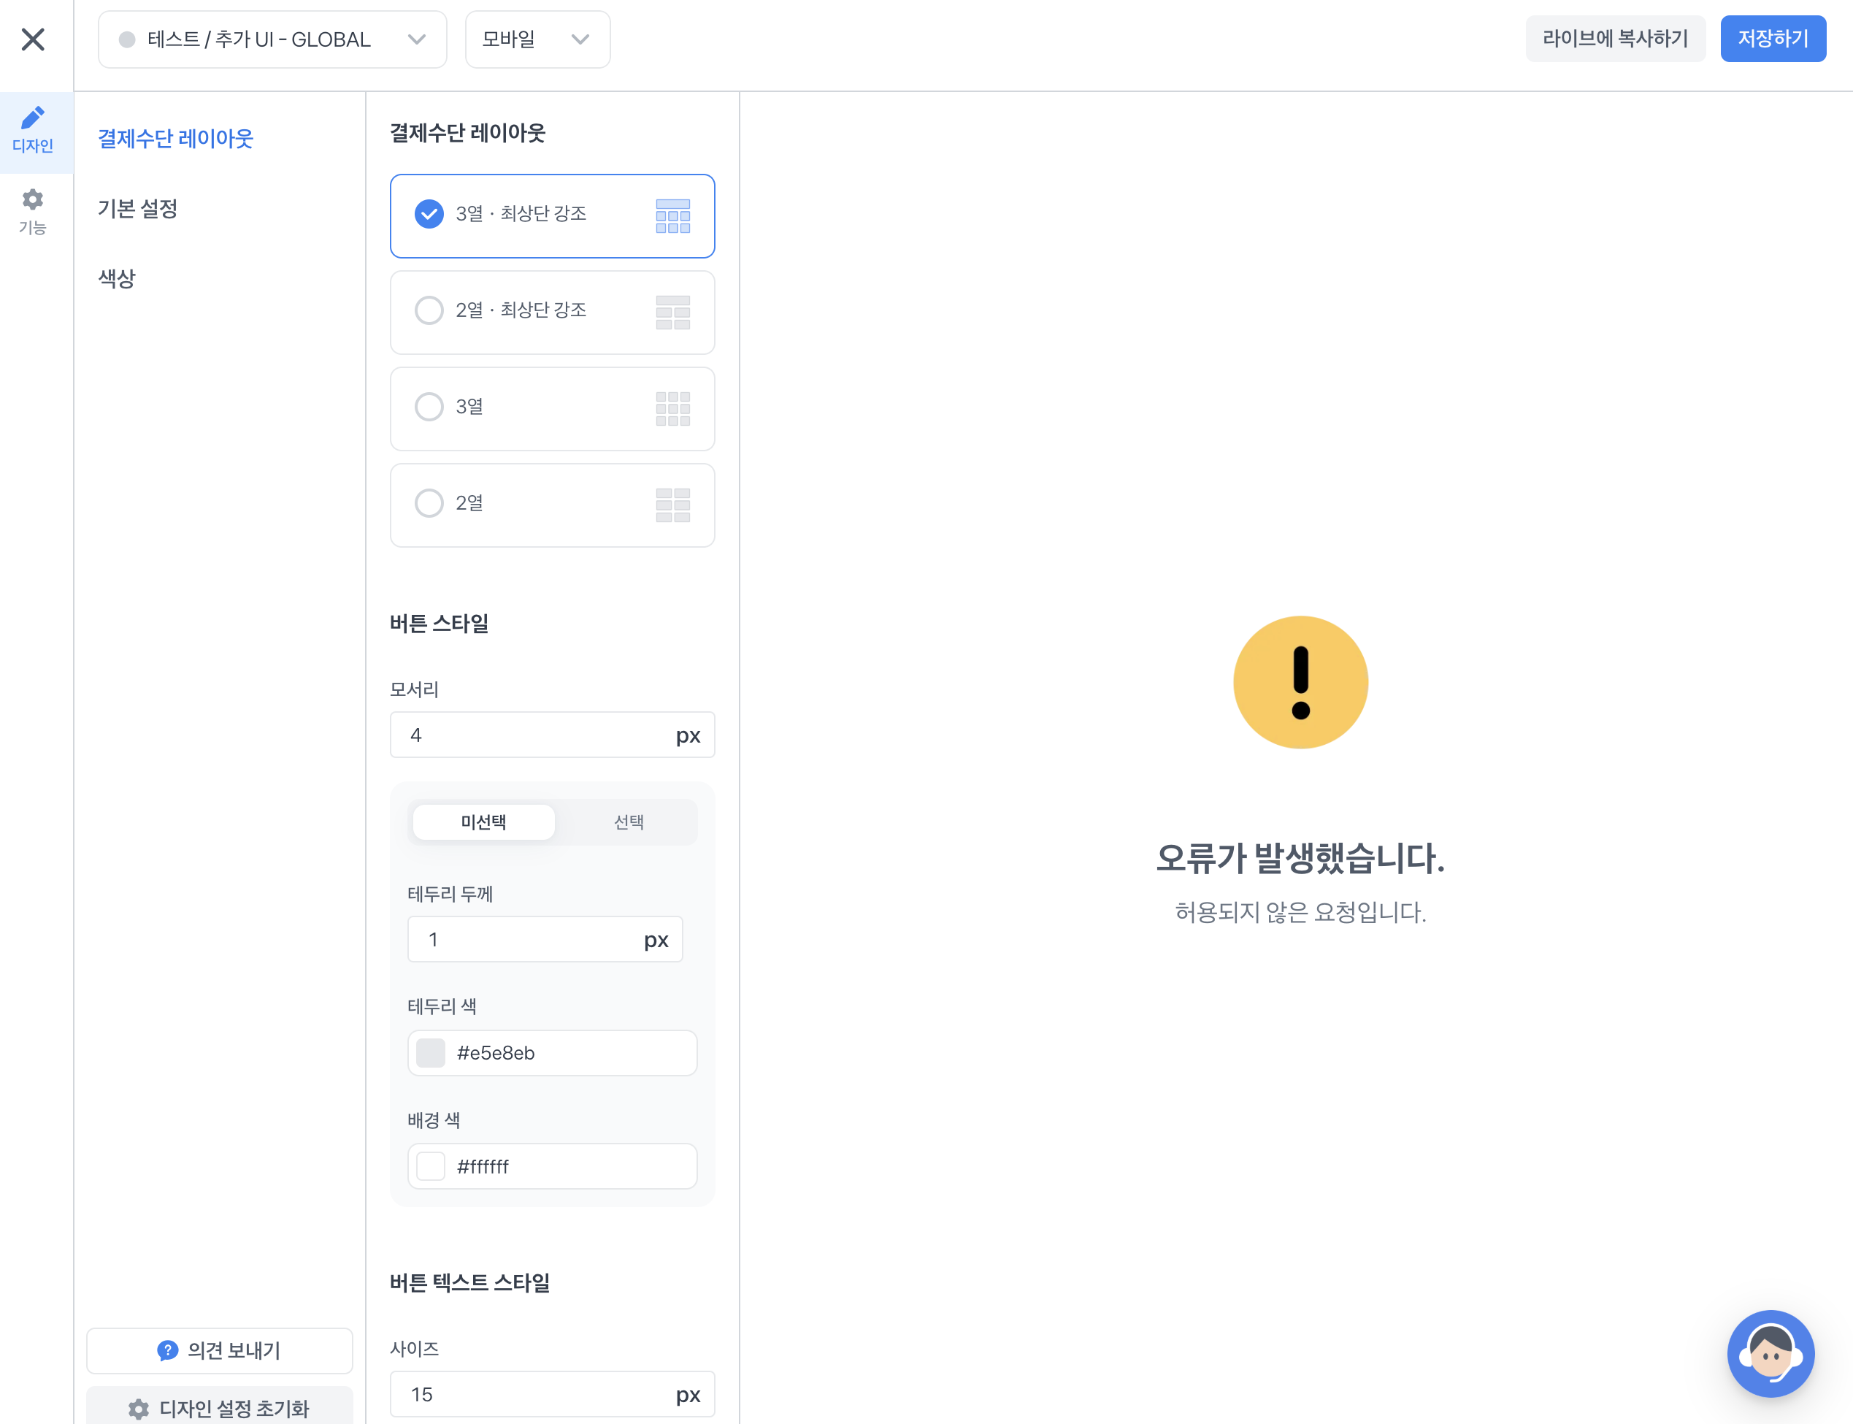Open the 디자인 pencil tab
Screen dimensions: 1853x1424
[33, 131]
